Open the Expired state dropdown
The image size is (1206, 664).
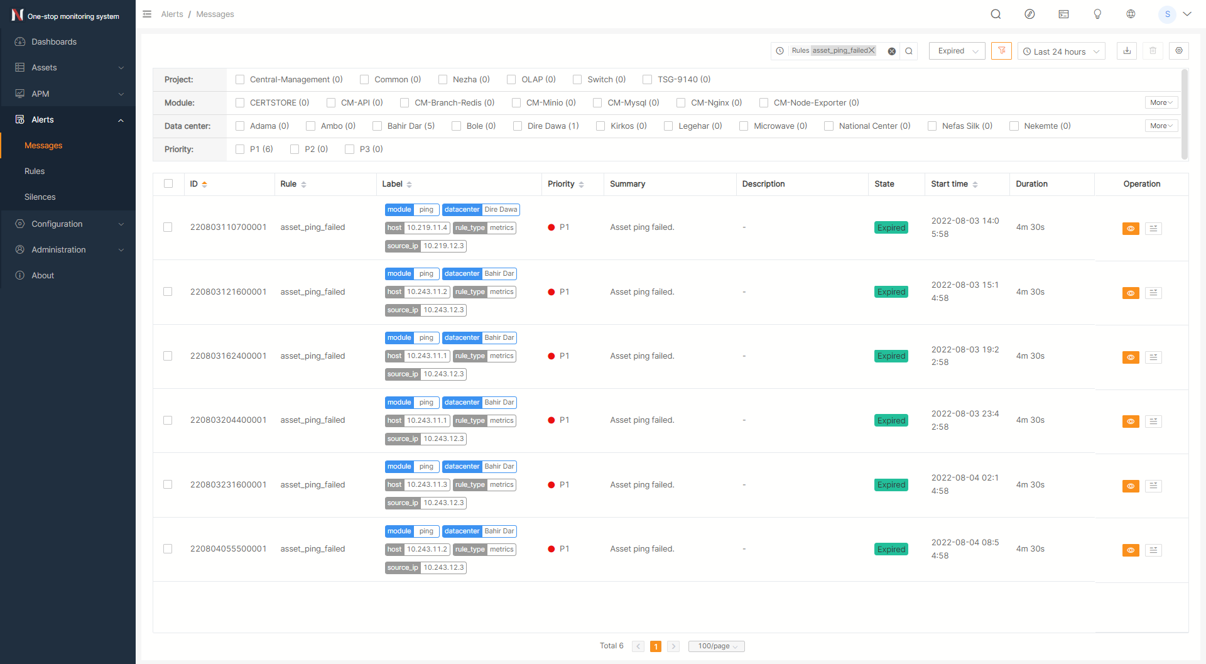pyautogui.click(x=957, y=52)
